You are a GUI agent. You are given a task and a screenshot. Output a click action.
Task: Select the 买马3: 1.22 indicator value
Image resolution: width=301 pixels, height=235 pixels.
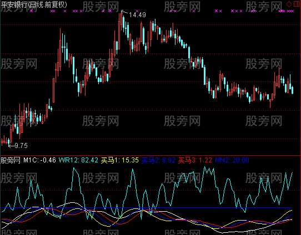click(195, 160)
